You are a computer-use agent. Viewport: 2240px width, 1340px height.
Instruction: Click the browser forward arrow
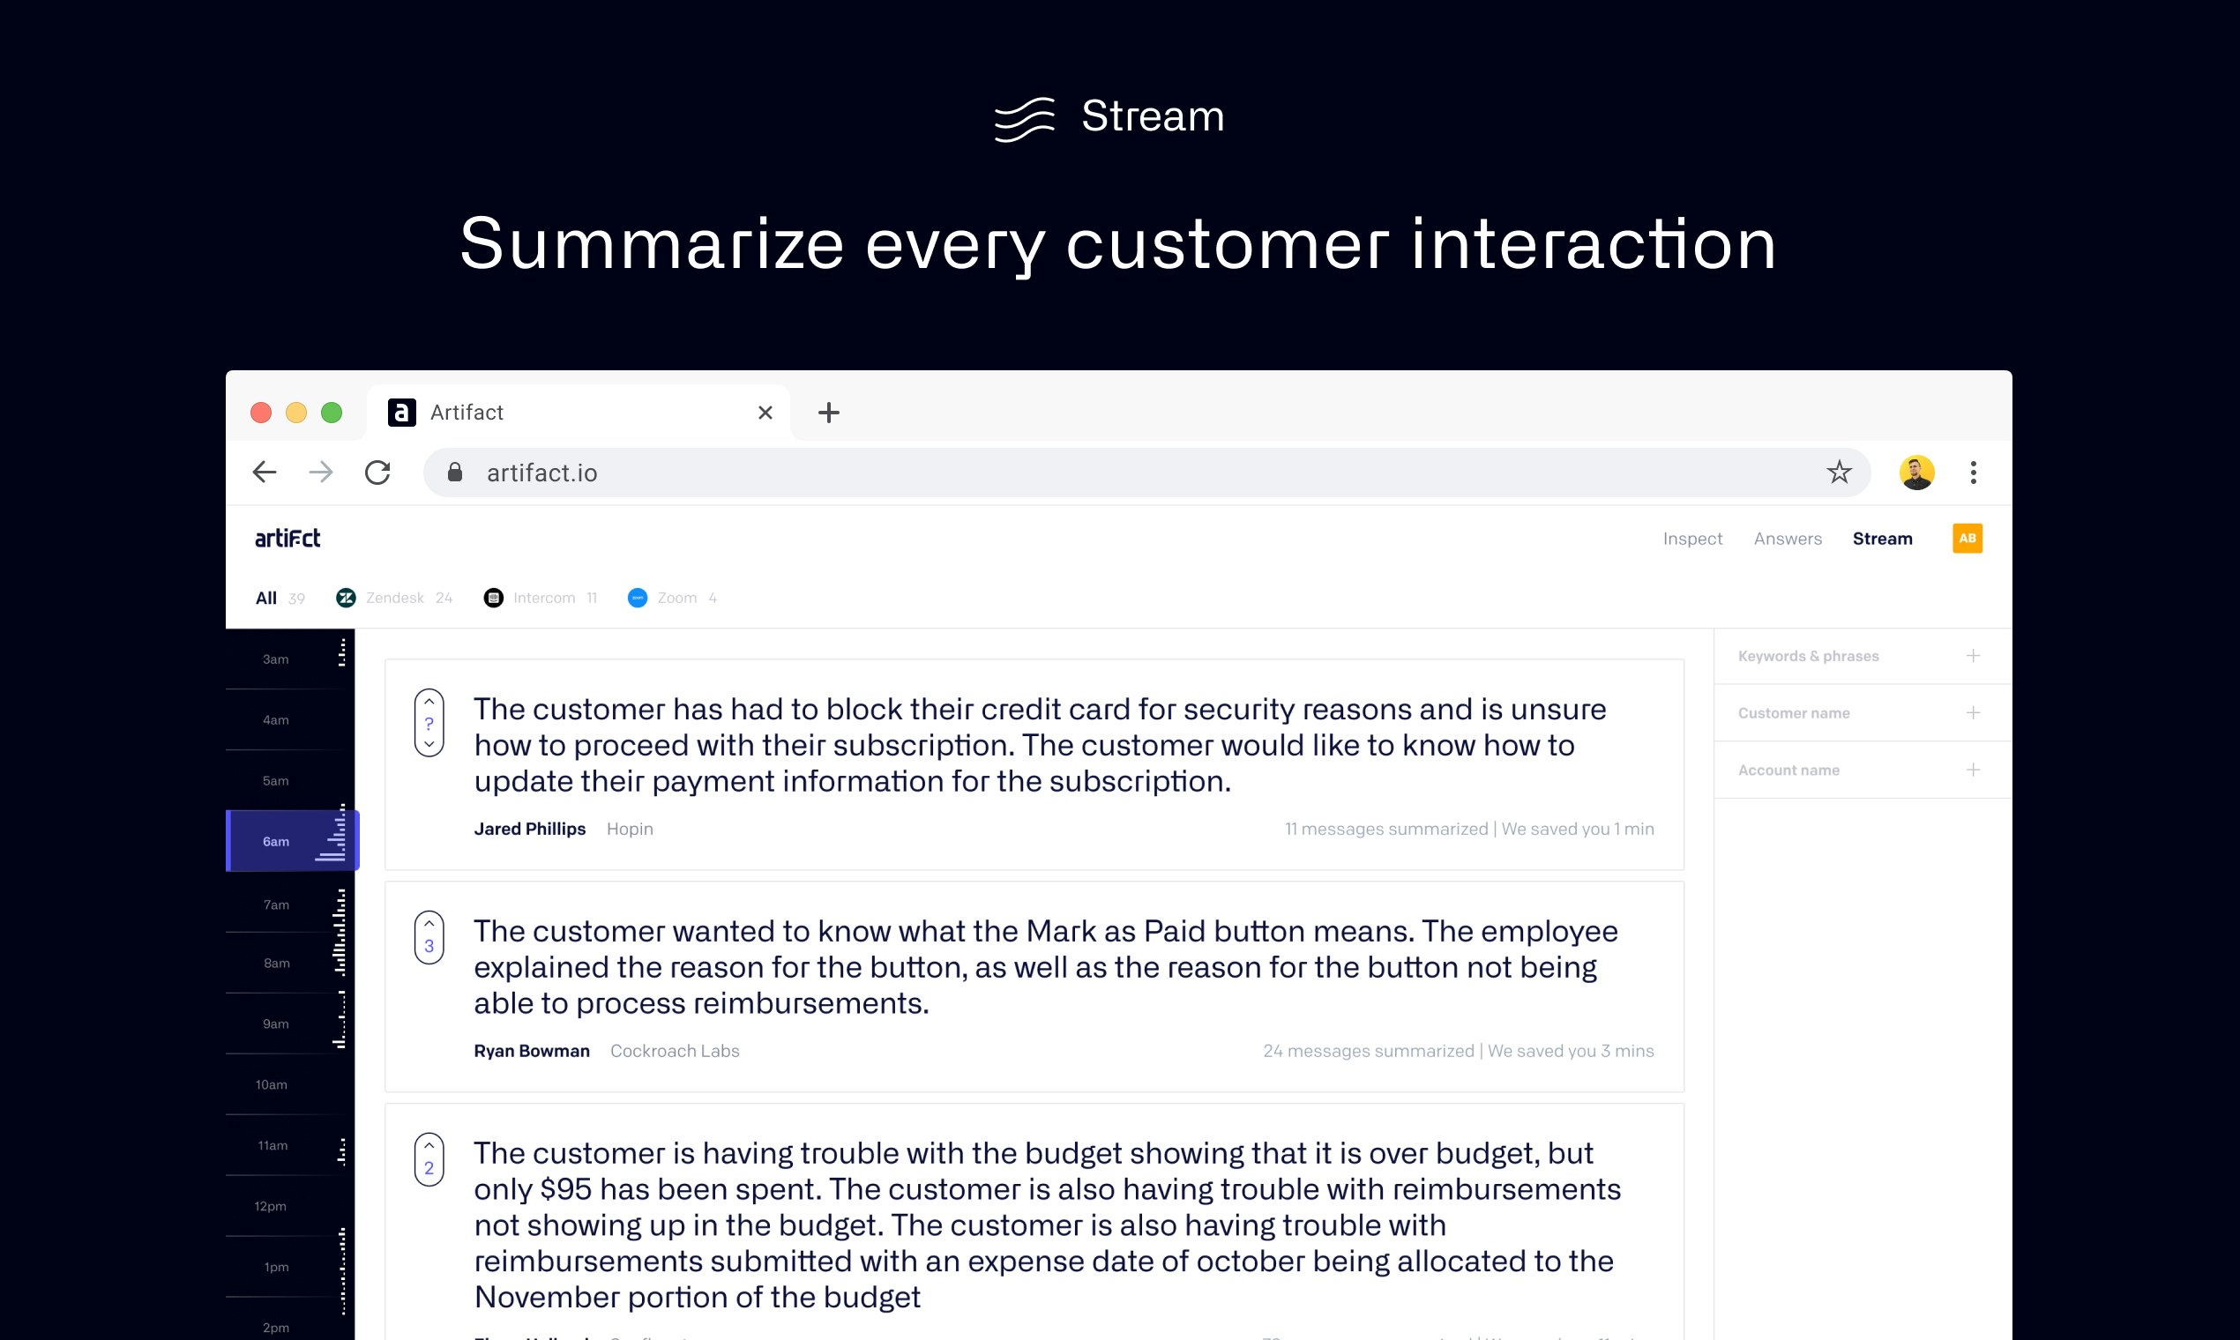321,473
